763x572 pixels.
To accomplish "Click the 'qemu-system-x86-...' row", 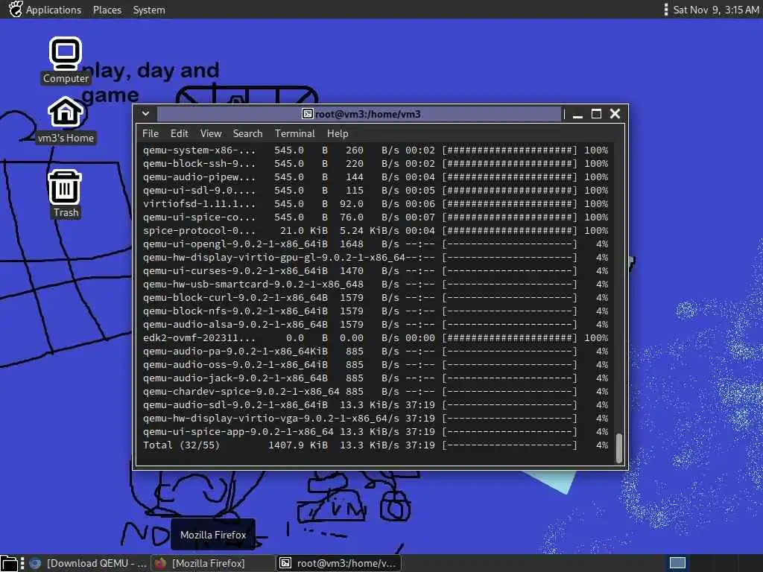I will 376,150.
